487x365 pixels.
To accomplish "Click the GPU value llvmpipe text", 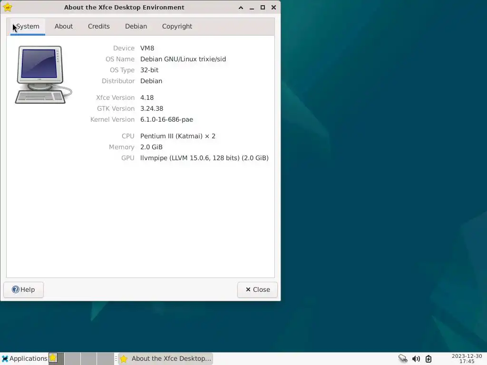I will [205, 158].
